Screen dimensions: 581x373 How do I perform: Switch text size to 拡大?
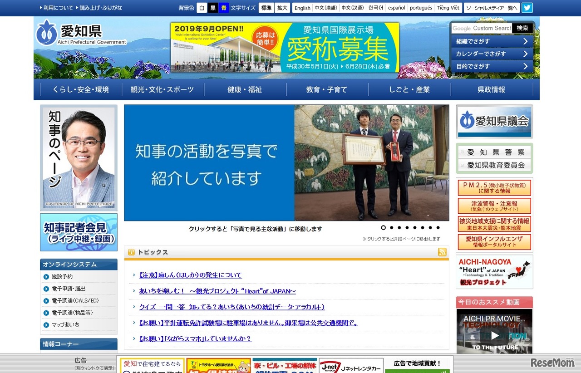coord(282,8)
